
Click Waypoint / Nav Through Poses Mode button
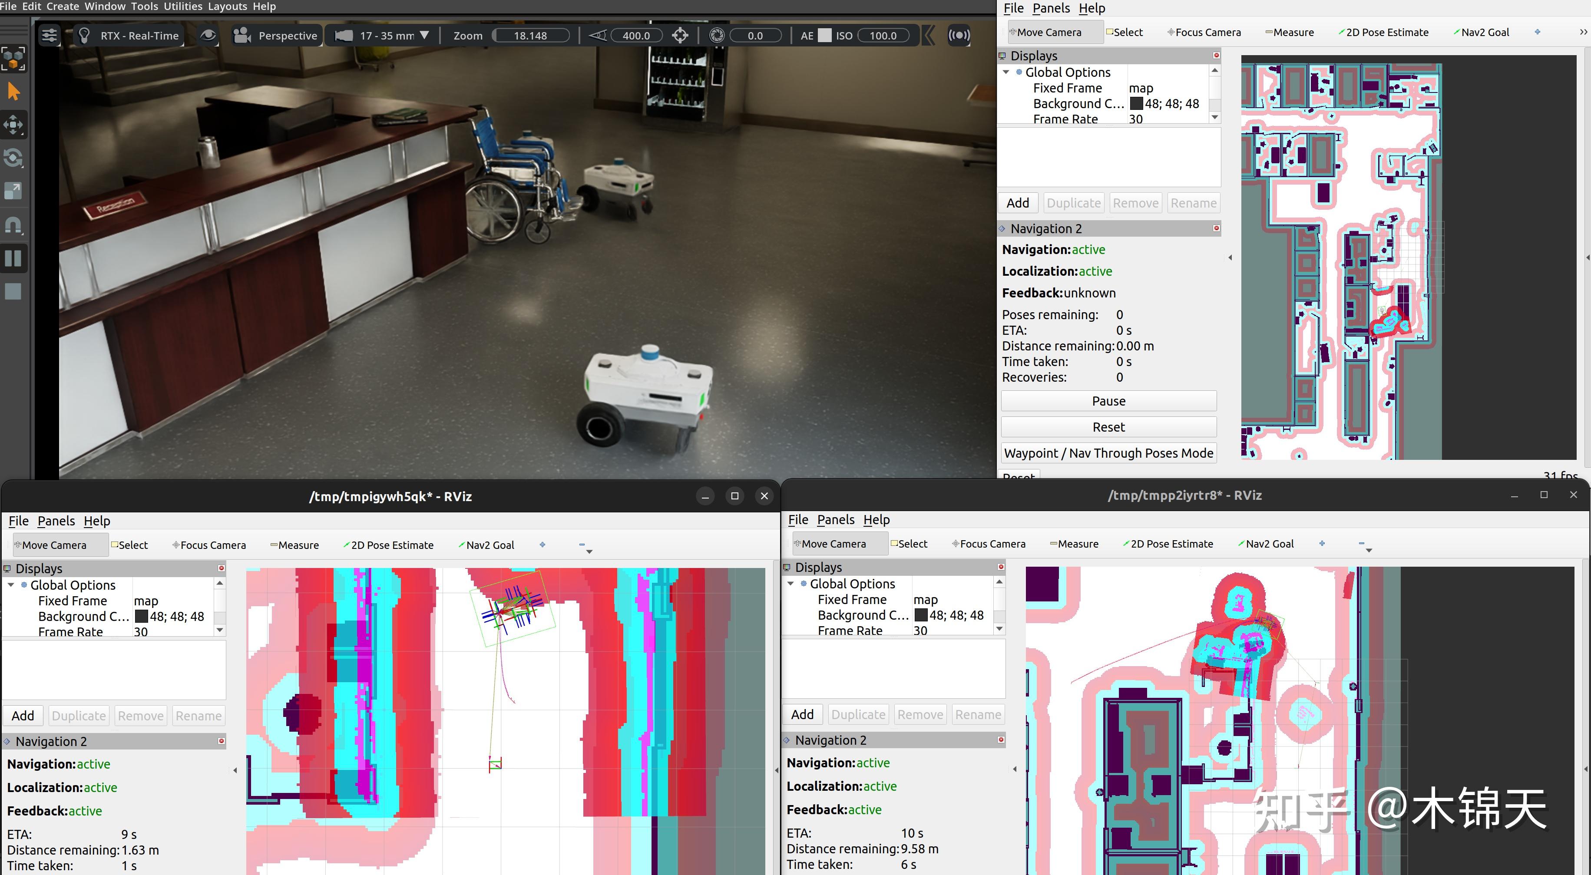click(1108, 452)
